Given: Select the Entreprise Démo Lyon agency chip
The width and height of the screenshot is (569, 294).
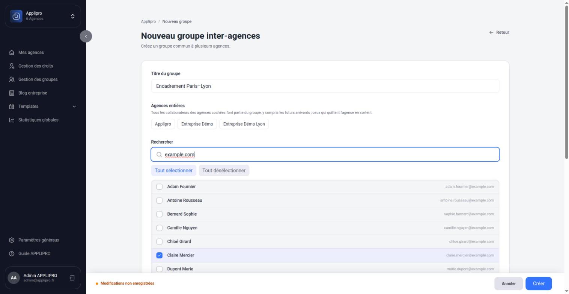Looking at the screenshot, I should pyautogui.click(x=244, y=124).
